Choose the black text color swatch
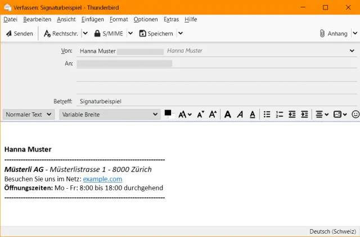The width and height of the screenshot is (360, 237). click(x=168, y=113)
